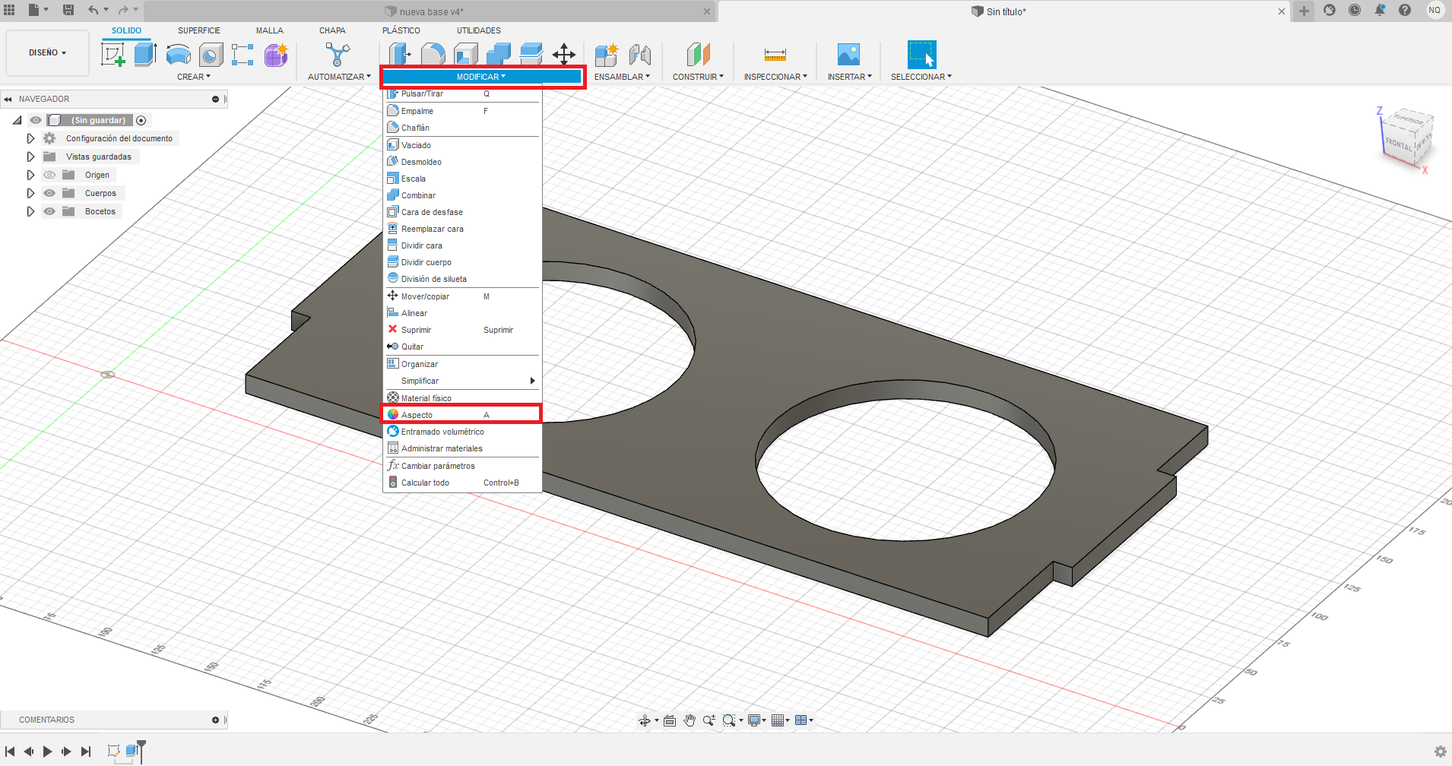Collapse the Sin guardar root node
1452x766 pixels.
tap(17, 120)
